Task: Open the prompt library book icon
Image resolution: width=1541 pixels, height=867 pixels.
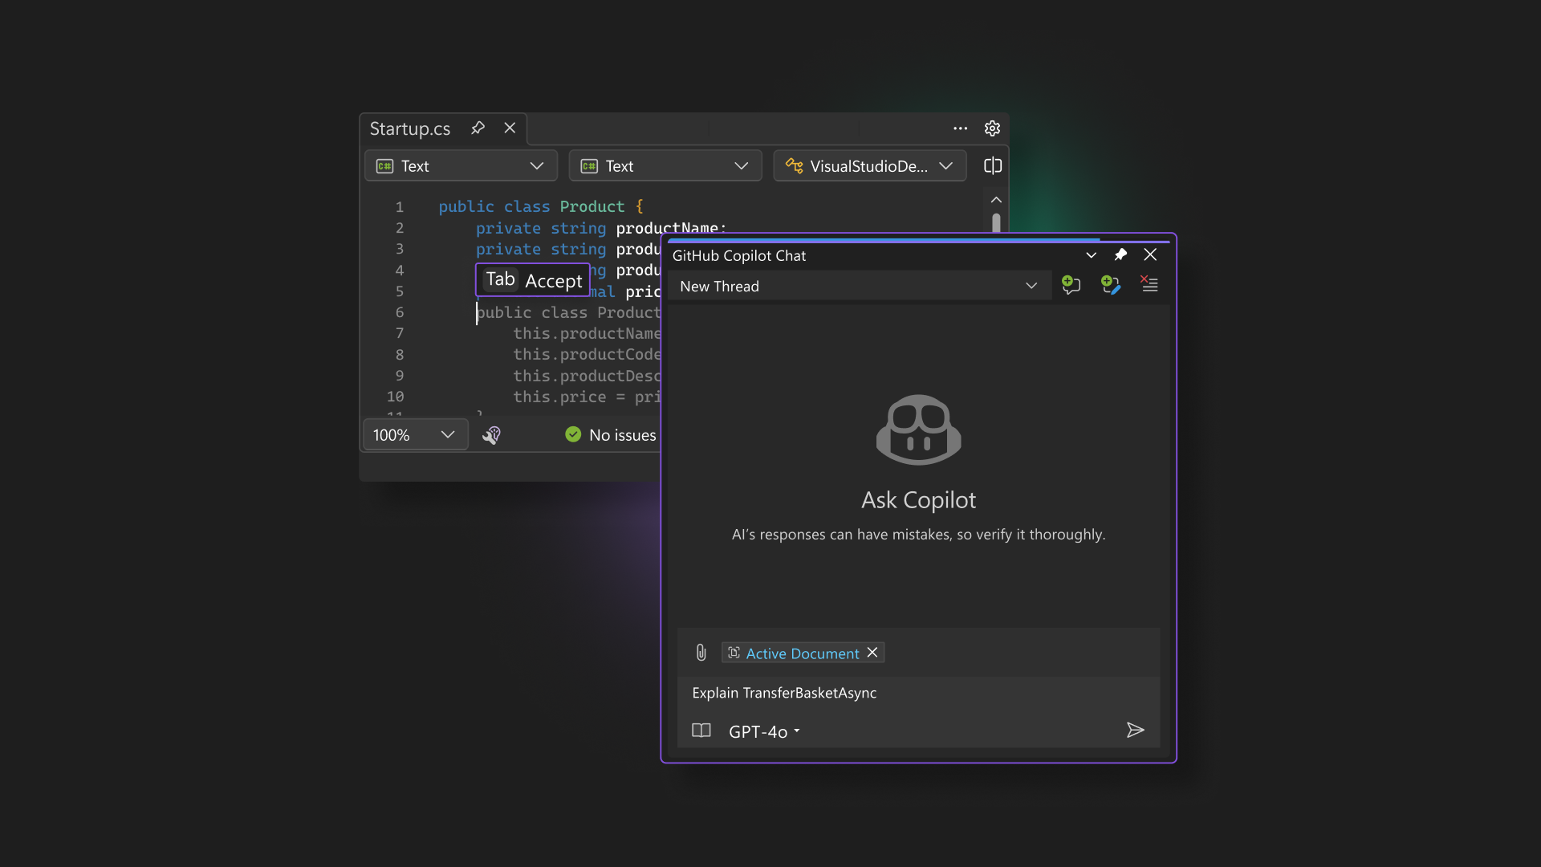Action: 701,731
